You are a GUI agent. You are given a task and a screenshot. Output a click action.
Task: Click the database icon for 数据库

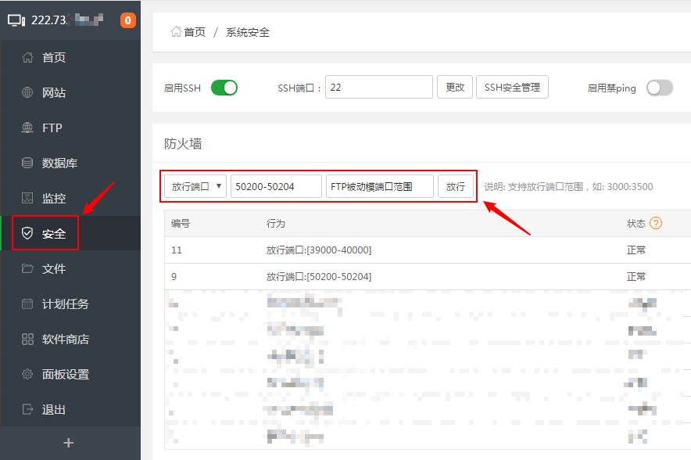27,163
